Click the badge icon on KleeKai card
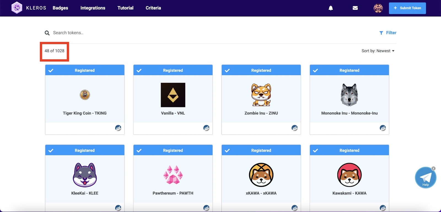The height and width of the screenshot is (212, 441). click(x=118, y=208)
